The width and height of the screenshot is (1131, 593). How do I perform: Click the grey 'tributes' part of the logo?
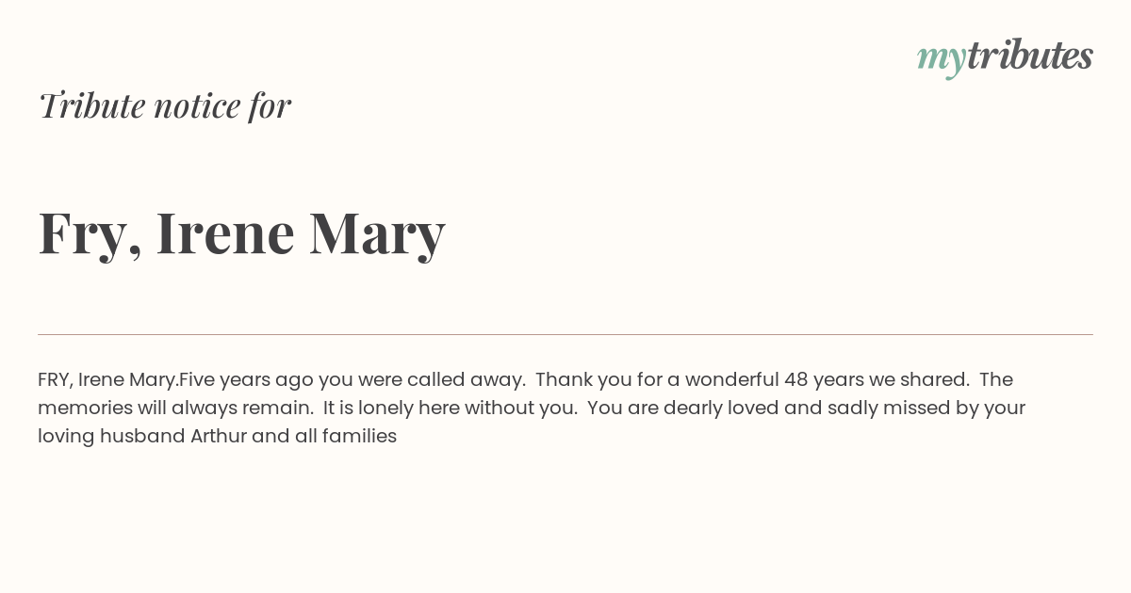(1030, 56)
